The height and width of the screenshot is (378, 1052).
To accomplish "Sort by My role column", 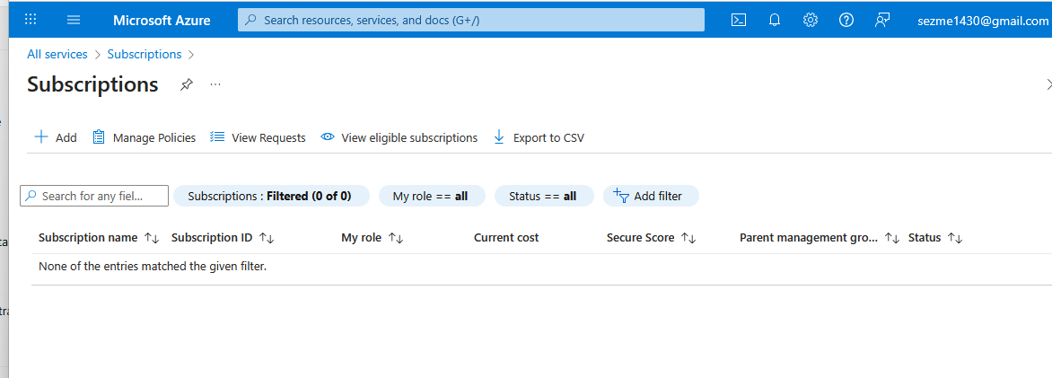I will pos(372,238).
